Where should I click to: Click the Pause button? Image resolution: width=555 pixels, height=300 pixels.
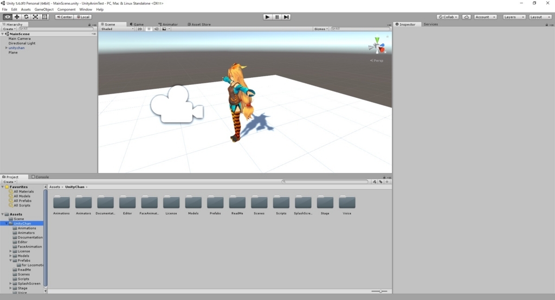(x=277, y=17)
